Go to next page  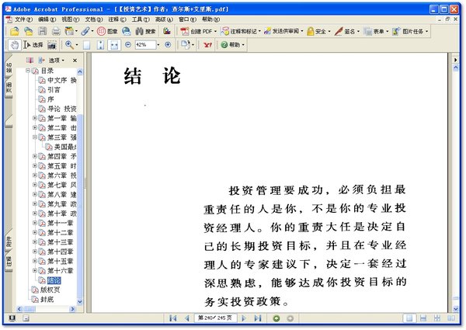[x=244, y=318]
